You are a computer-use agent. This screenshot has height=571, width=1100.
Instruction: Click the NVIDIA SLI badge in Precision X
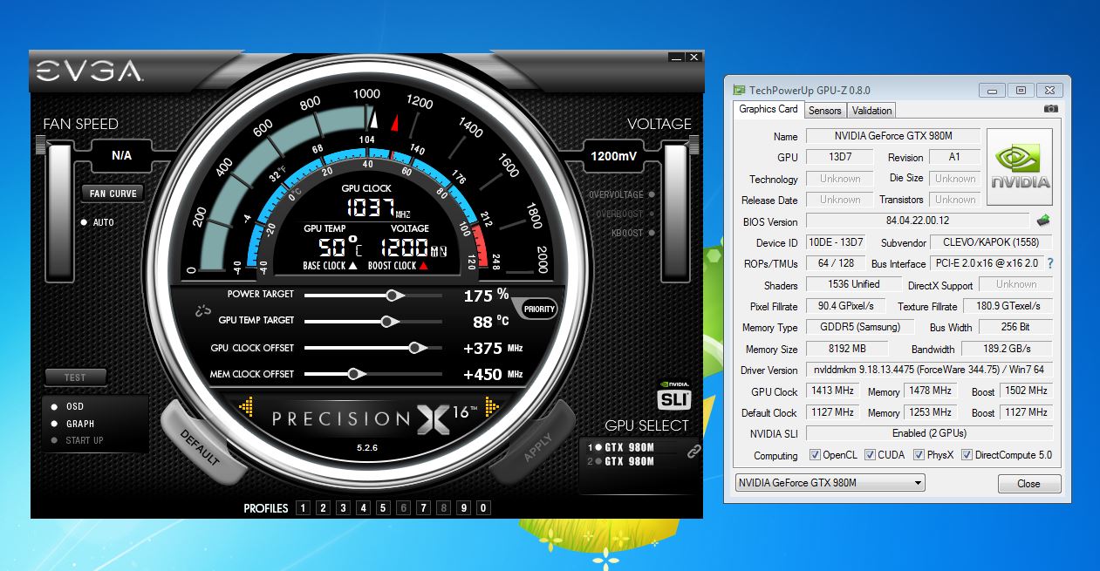[673, 395]
